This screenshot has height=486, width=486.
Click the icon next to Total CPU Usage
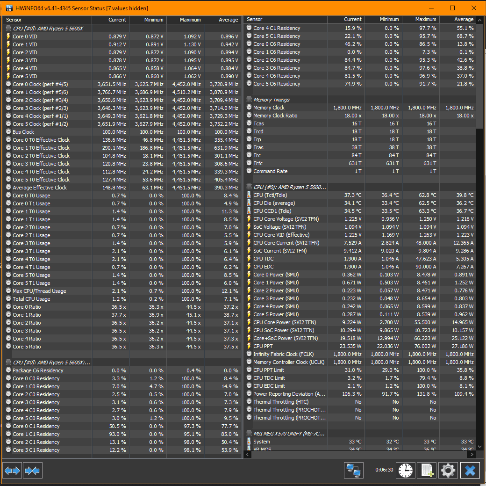point(8,298)
